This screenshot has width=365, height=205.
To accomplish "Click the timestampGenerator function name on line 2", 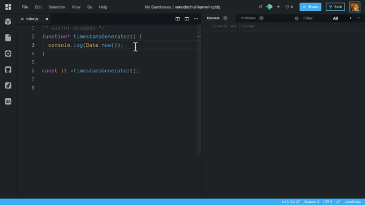I will point(101,36).
